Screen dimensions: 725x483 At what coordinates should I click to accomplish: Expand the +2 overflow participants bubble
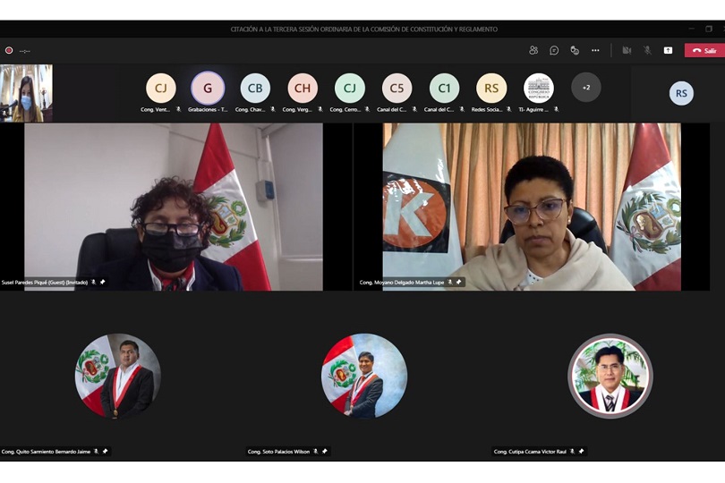pos(586,88)
